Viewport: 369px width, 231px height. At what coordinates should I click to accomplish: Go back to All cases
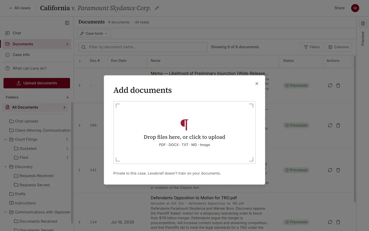20,8
